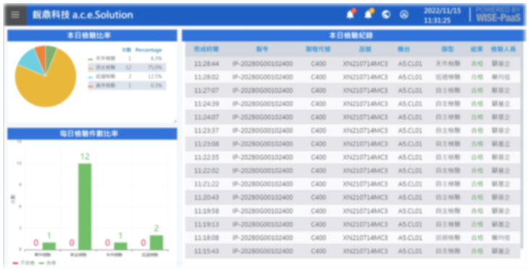
Task: Toggle the green 合格 bar chart legend series
Action: (47, 263)
